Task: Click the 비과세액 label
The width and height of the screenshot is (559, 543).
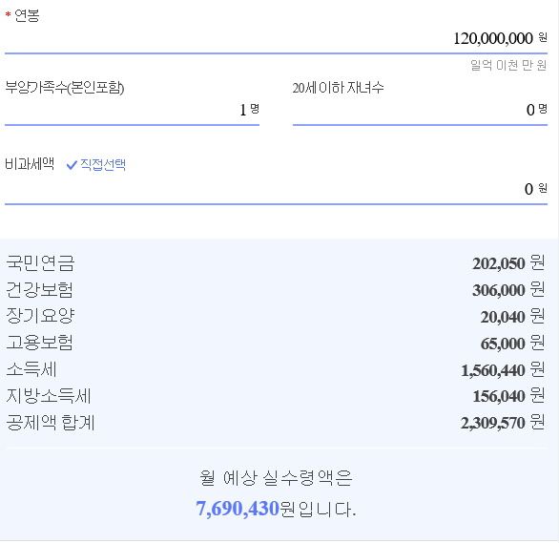Action: click(30, 164)
